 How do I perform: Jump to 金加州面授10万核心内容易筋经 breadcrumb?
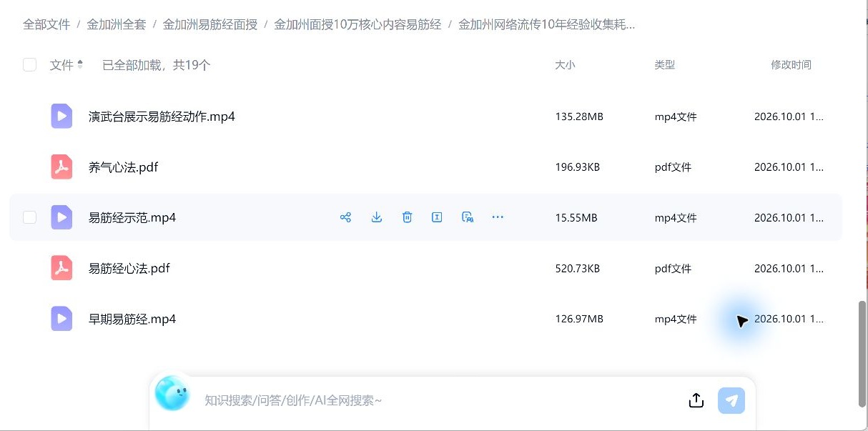357,24
